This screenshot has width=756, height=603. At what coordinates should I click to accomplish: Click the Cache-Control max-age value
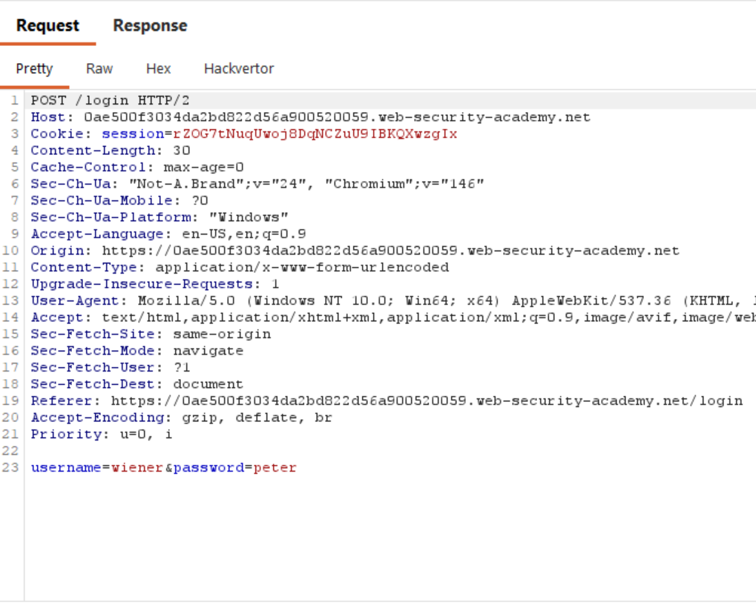pyautogui.click(x=203, y=168)
